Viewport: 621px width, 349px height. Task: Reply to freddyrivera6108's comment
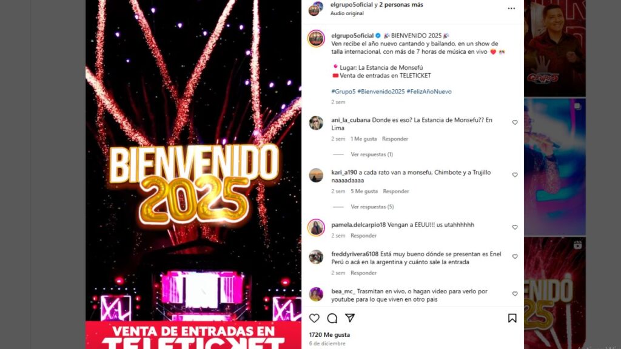(x=363, y=273)
